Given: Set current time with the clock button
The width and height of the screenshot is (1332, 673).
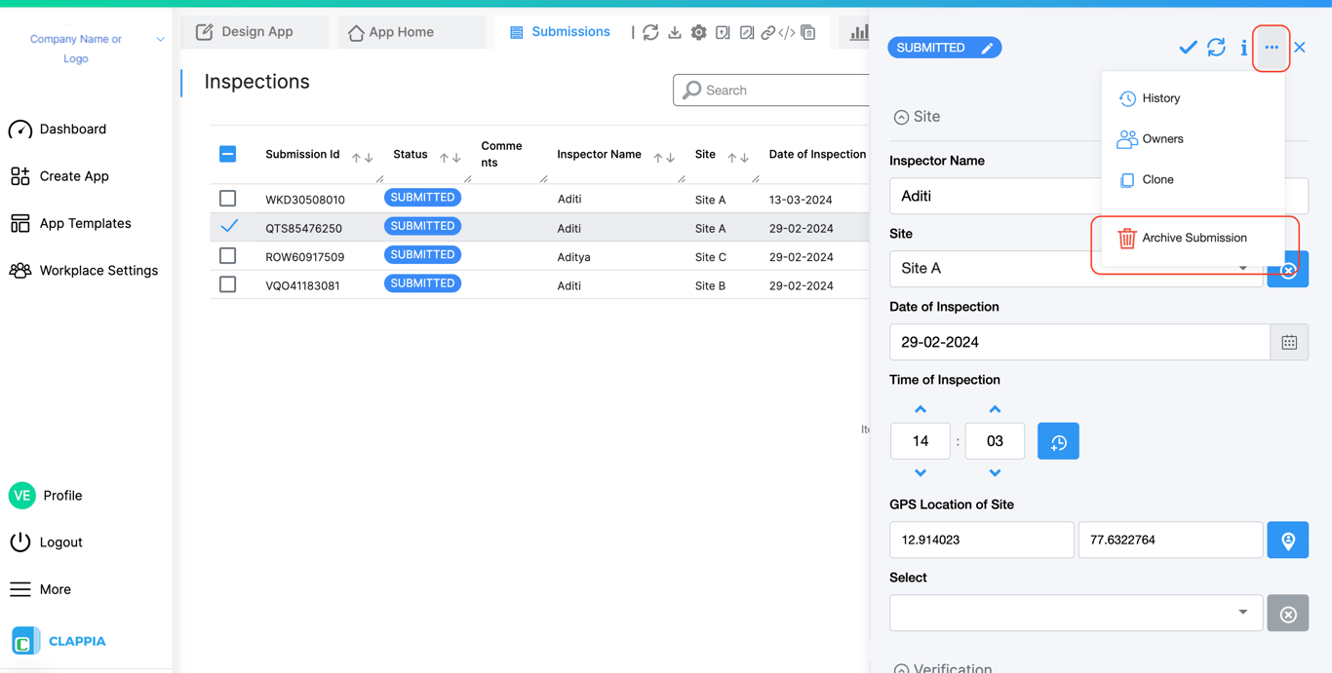Looking at the screenshot, I should click(1058, 442).
